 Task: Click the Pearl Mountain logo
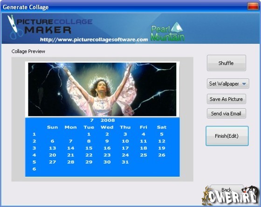167,32
